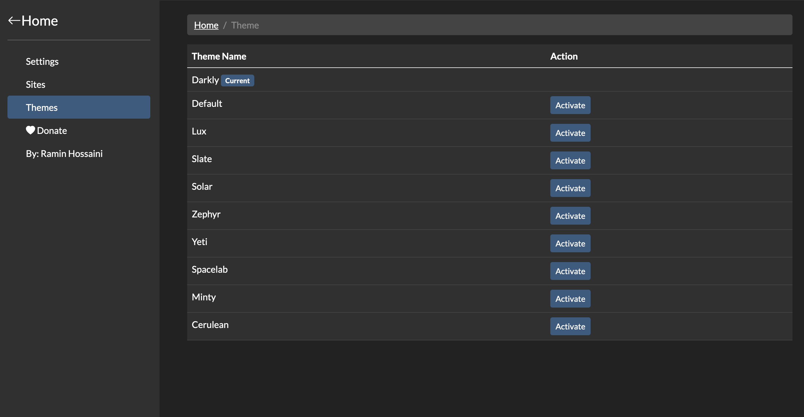Click the Theme Name column header
This screenshot has width=804, height=417.
click(x=219, y=56)
